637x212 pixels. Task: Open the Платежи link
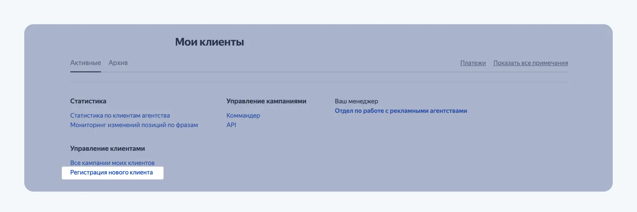pos(473,63)
